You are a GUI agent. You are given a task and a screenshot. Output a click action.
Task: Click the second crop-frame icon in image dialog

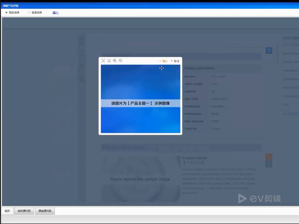point(109,61)
